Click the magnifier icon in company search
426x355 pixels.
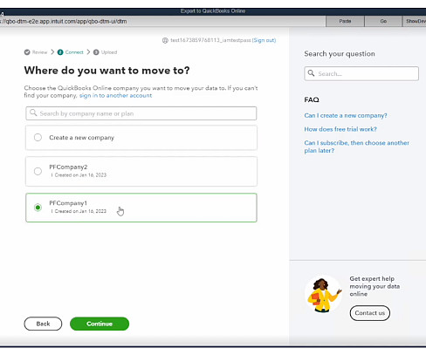point(33,113)
